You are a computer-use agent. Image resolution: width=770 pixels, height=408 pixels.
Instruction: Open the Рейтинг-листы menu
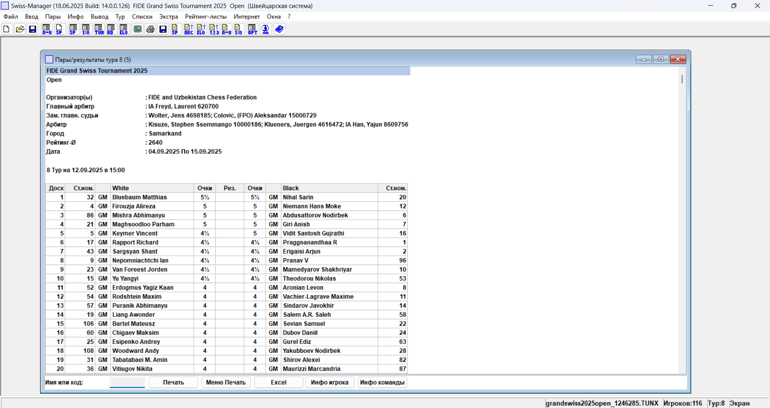[205, 16]
